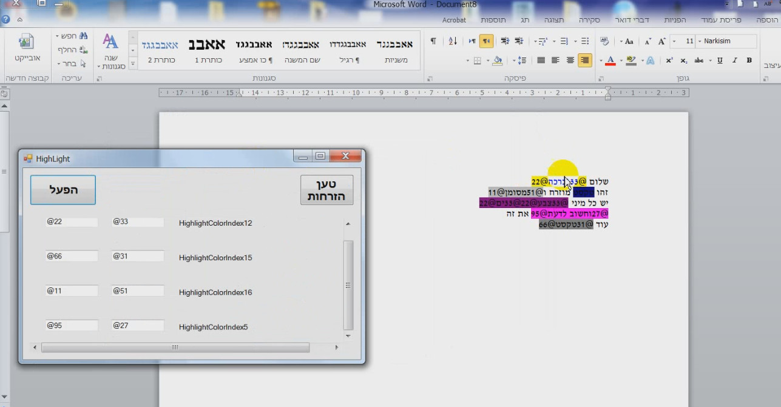Viewport: 781px width, 407px height.
Task: Click the @31 field in HighlightColorIndex15 row
Action: (x=138, y=256)
